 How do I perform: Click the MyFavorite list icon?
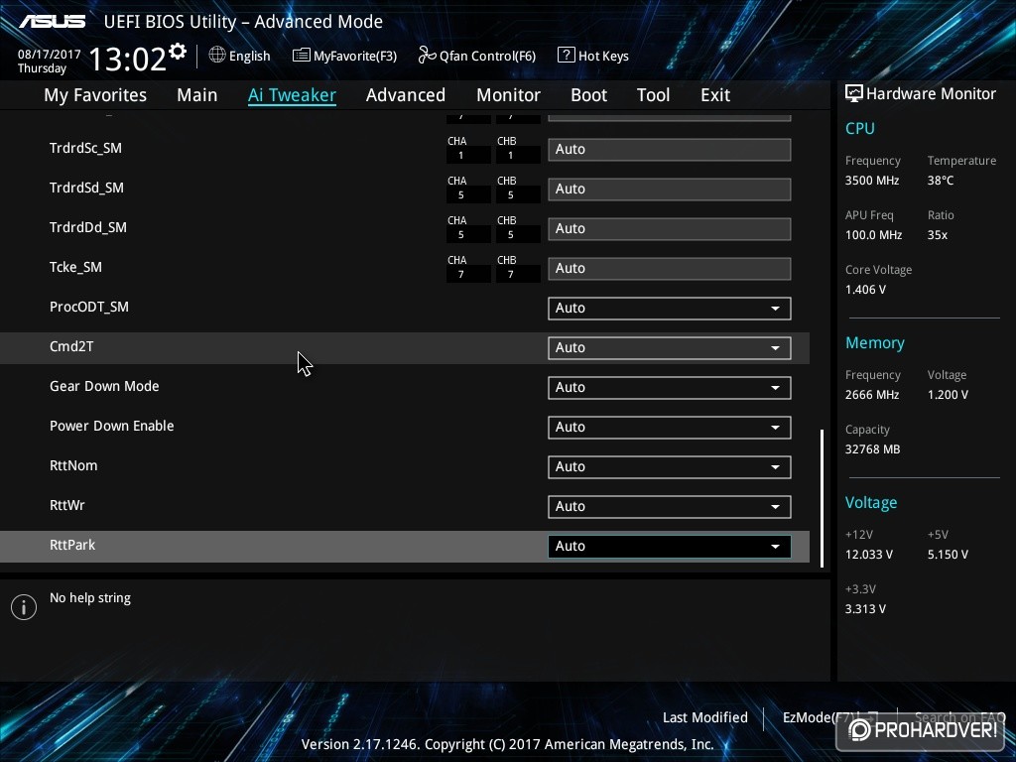coord(302,56)
